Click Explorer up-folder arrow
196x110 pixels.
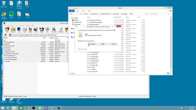point(78,14)
